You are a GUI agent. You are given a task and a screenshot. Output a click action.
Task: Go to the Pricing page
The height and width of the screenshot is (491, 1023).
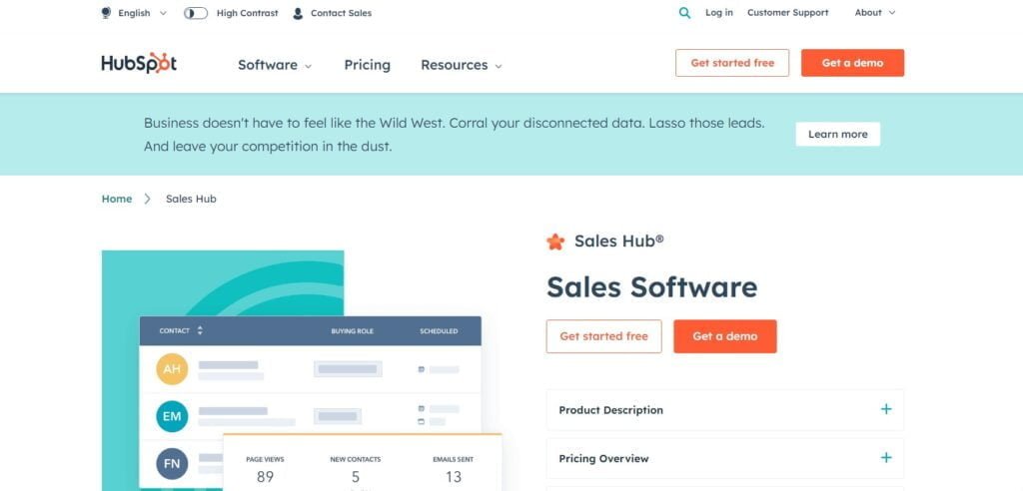pyautogui.click(x=367, y=65)
